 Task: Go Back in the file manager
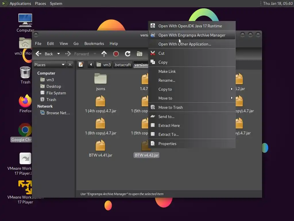tap(44, 54)
